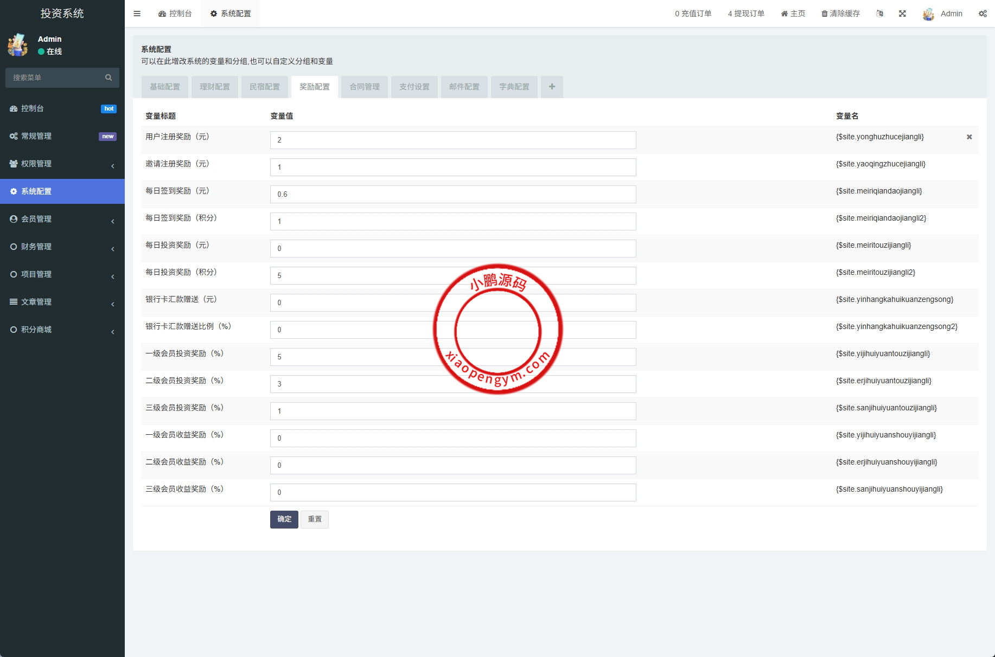Click the search magnifier icon in sidebar

click(109, 78)
